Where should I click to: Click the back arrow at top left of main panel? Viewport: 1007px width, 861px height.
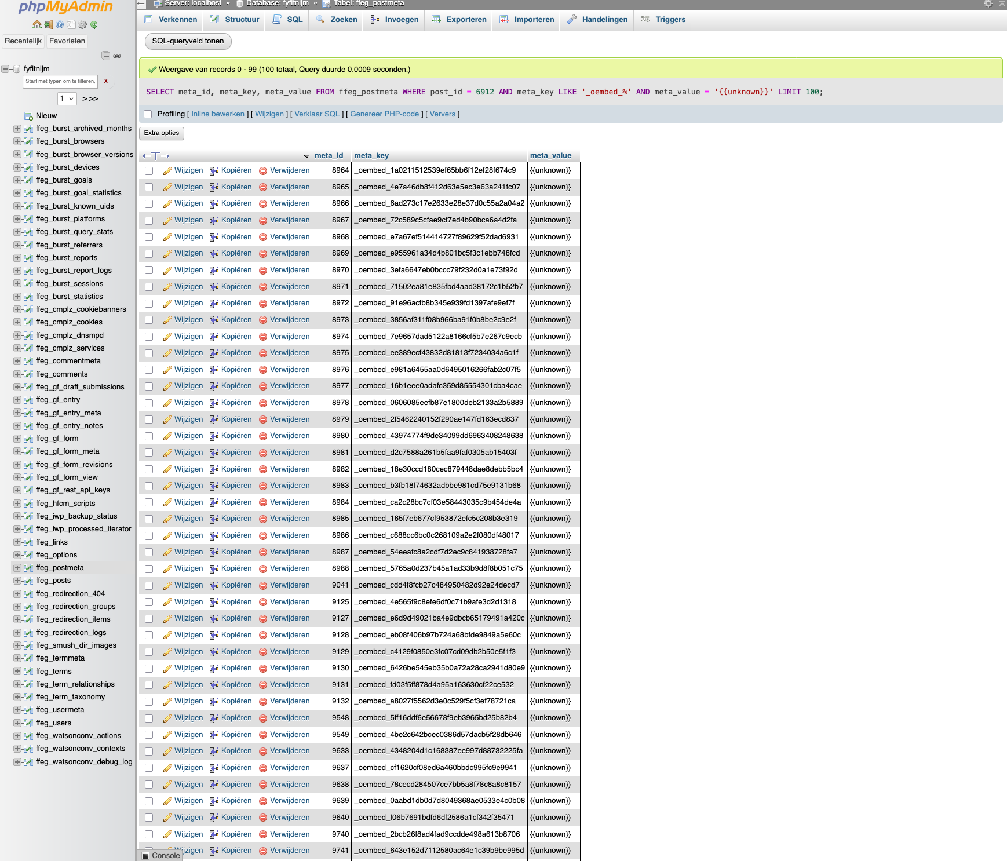tap(141, 3)
